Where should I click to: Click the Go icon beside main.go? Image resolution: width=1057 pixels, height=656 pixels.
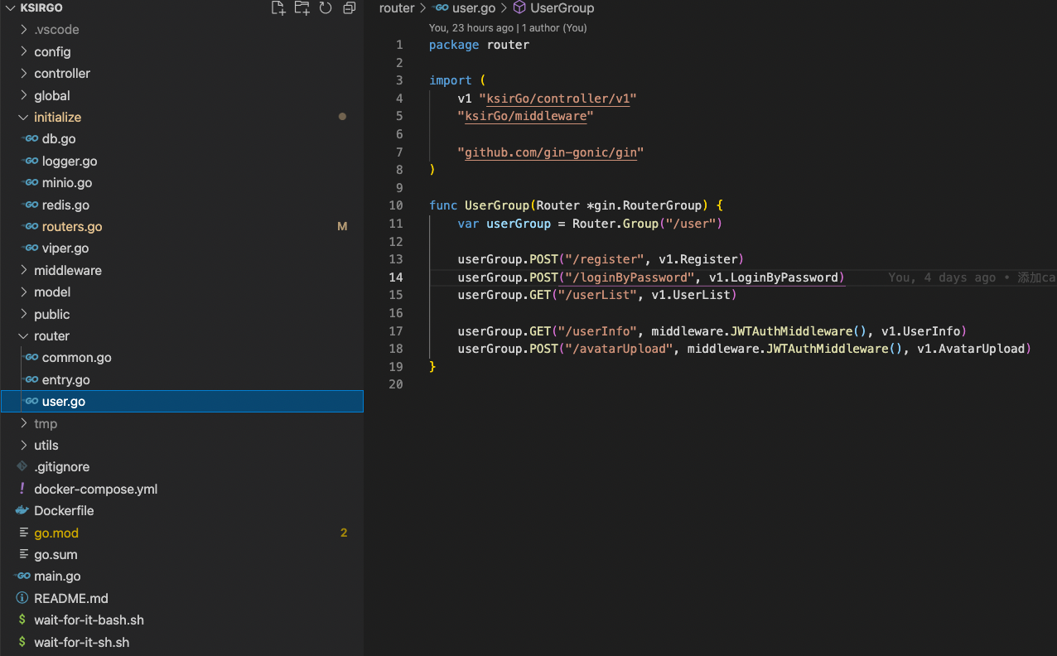(x=22, y=576)
